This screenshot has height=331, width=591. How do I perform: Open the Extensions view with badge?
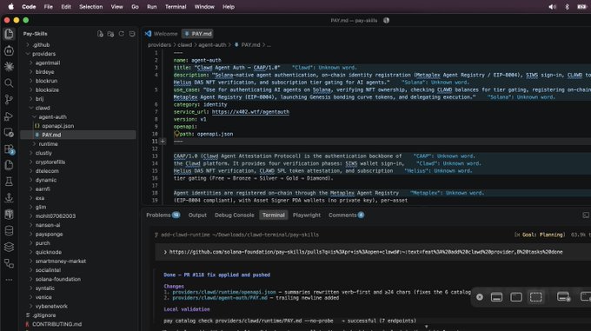[9, 149]
